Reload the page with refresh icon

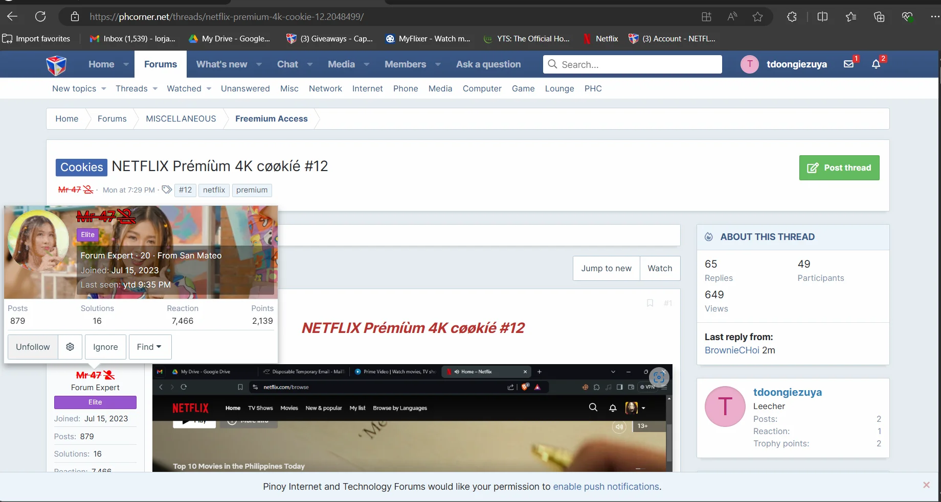click(x=40, y=17)
